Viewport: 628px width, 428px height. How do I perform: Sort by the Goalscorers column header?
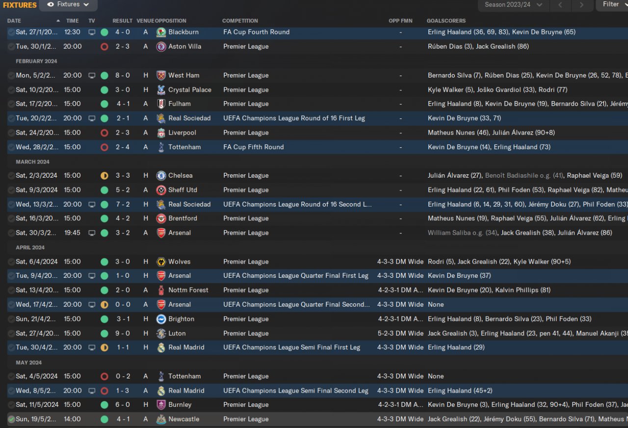(446, 21)
